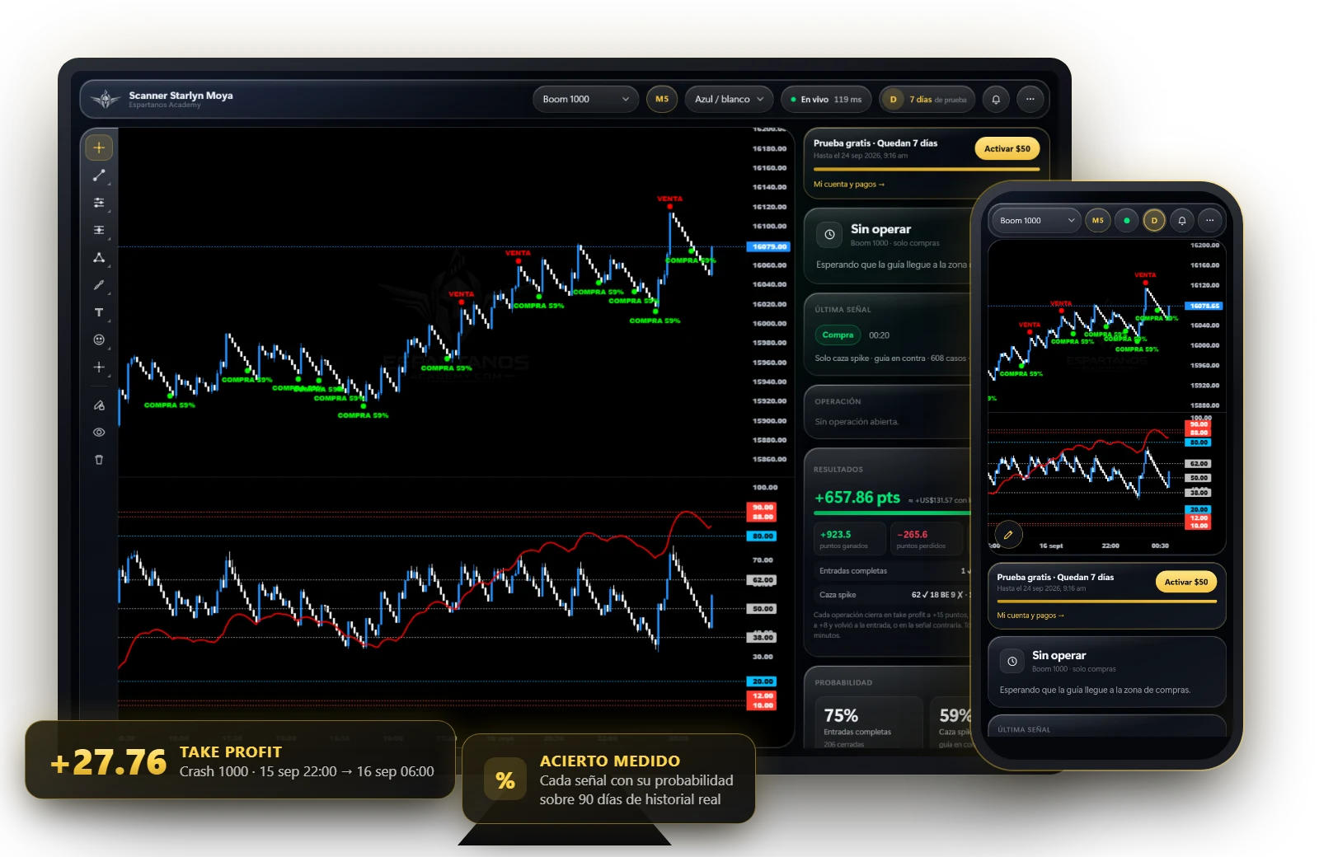Image resolution: width=1319 pixels, height=857 pixels.
Task: Open the ellipsis menu on phone
Action: 1210,221
